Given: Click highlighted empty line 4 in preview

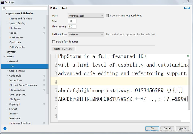Looking at the screenshot, I should pos(119,81).
